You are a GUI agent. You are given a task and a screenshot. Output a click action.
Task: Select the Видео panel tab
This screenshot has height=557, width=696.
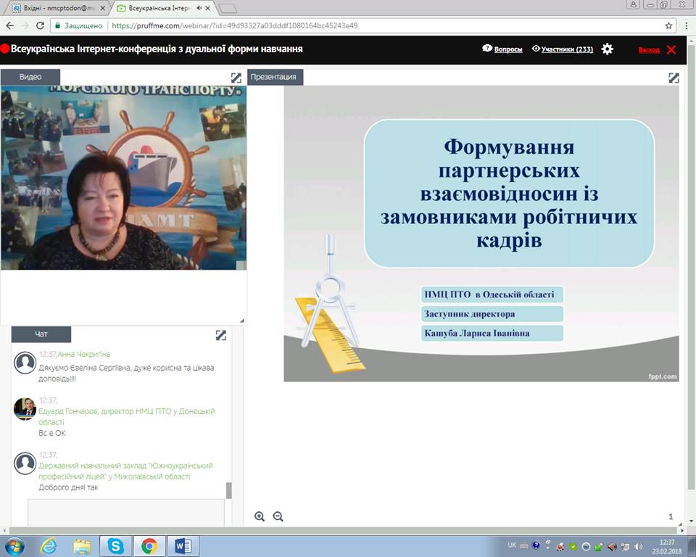point(30,77)
